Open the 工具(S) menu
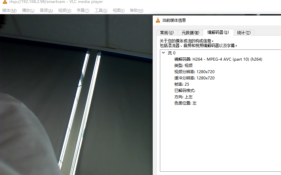Image resolution: width=281 pixels, height=175 pixels. [101, 11]
